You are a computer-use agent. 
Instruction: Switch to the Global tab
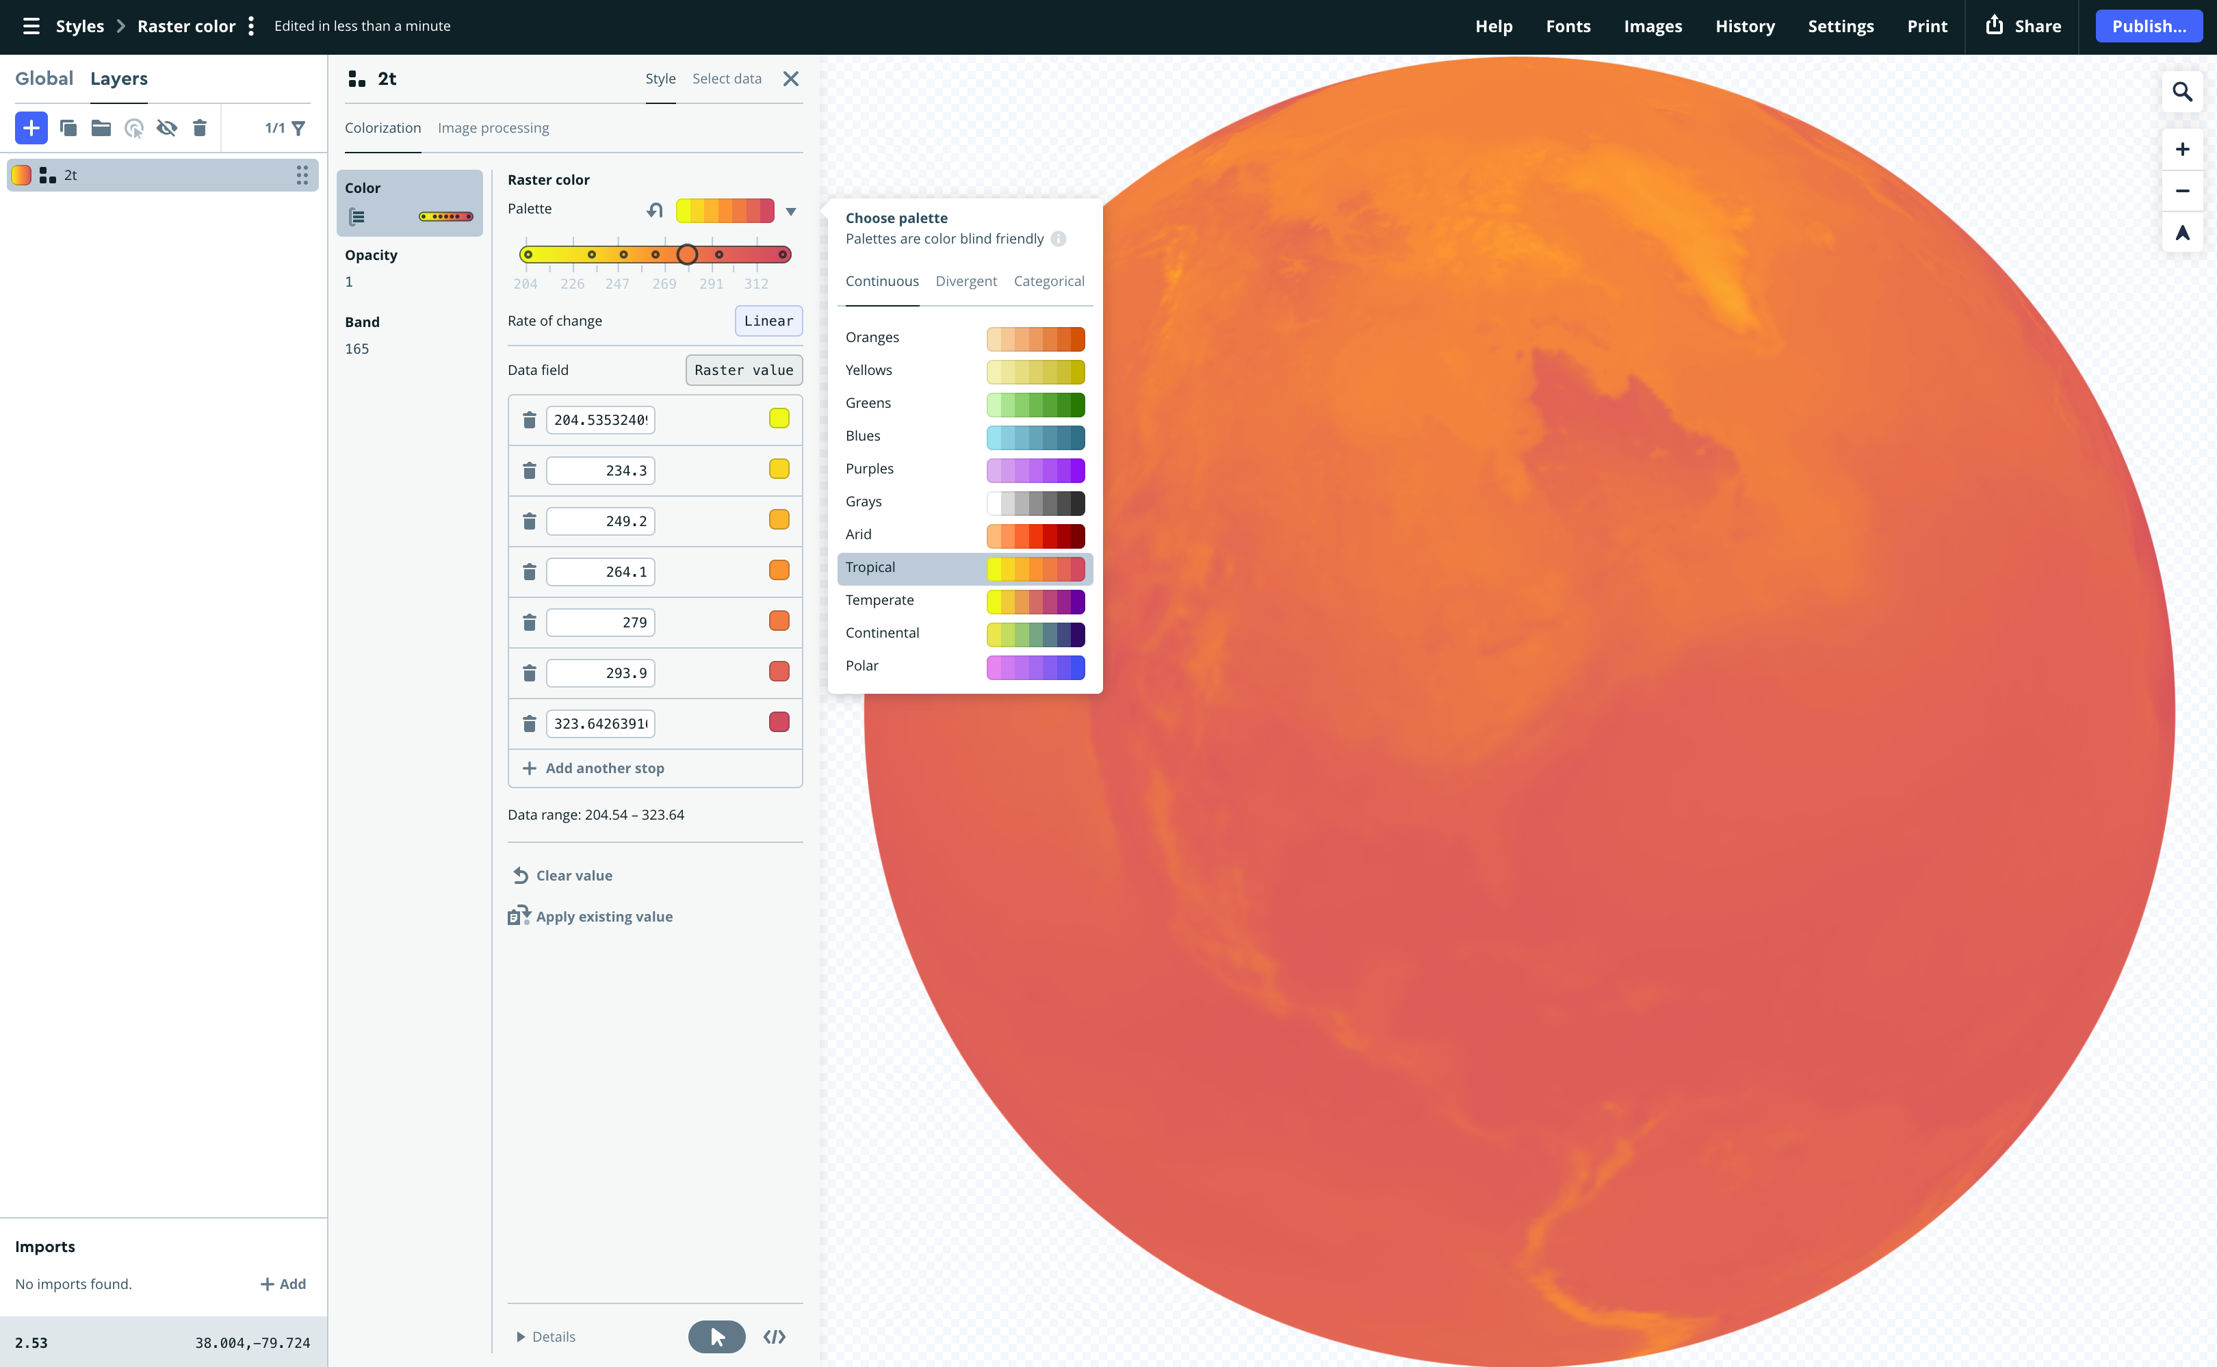[44, 79]
